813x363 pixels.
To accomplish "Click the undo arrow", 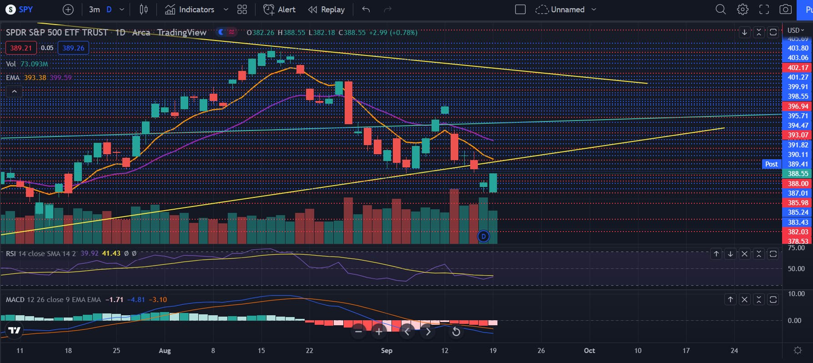I will [x=366, y=9].
